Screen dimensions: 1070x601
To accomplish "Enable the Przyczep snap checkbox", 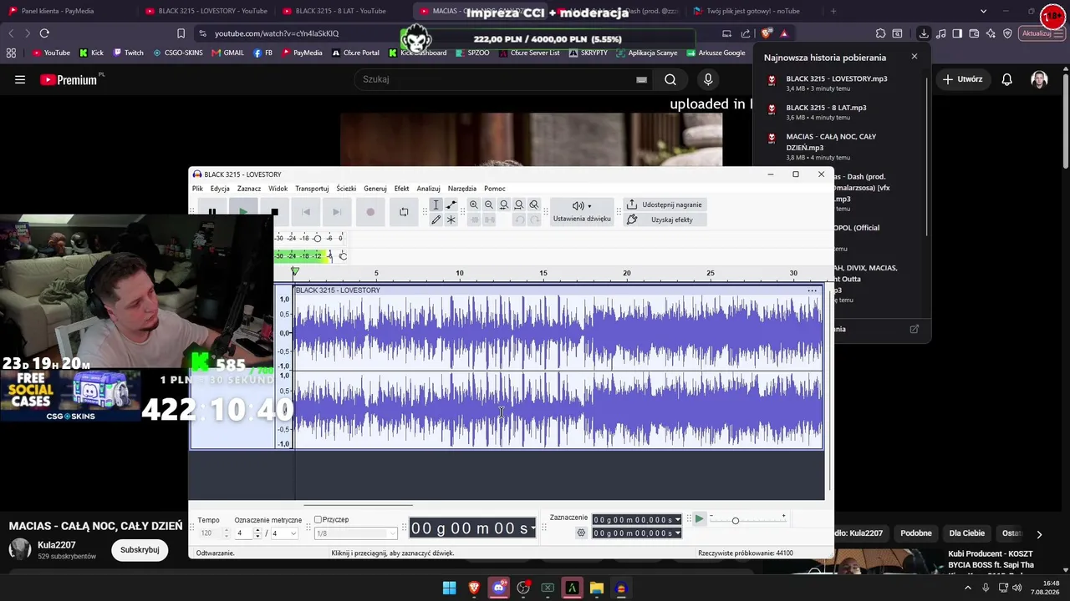I will (318, 520).
